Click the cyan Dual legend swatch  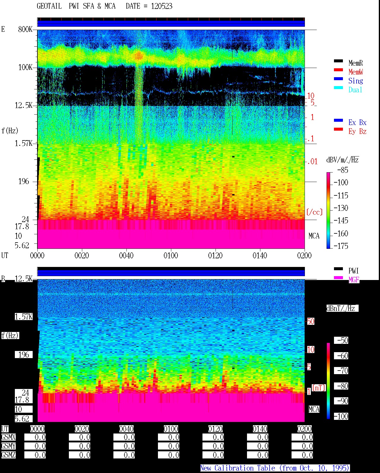click(338, 88)
